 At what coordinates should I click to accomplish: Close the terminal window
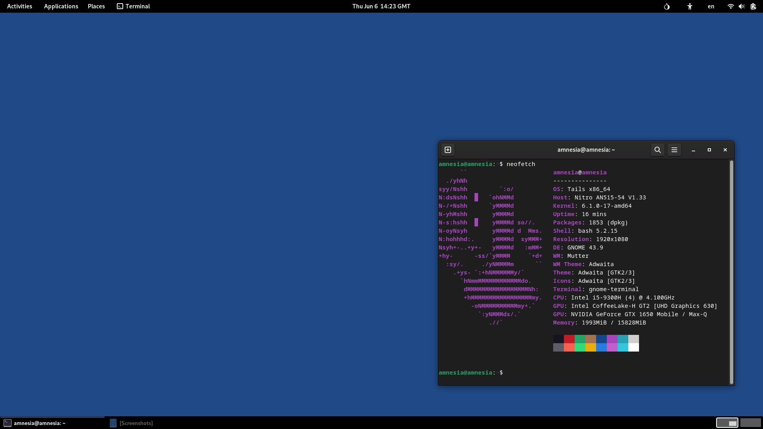coord(725,150)
